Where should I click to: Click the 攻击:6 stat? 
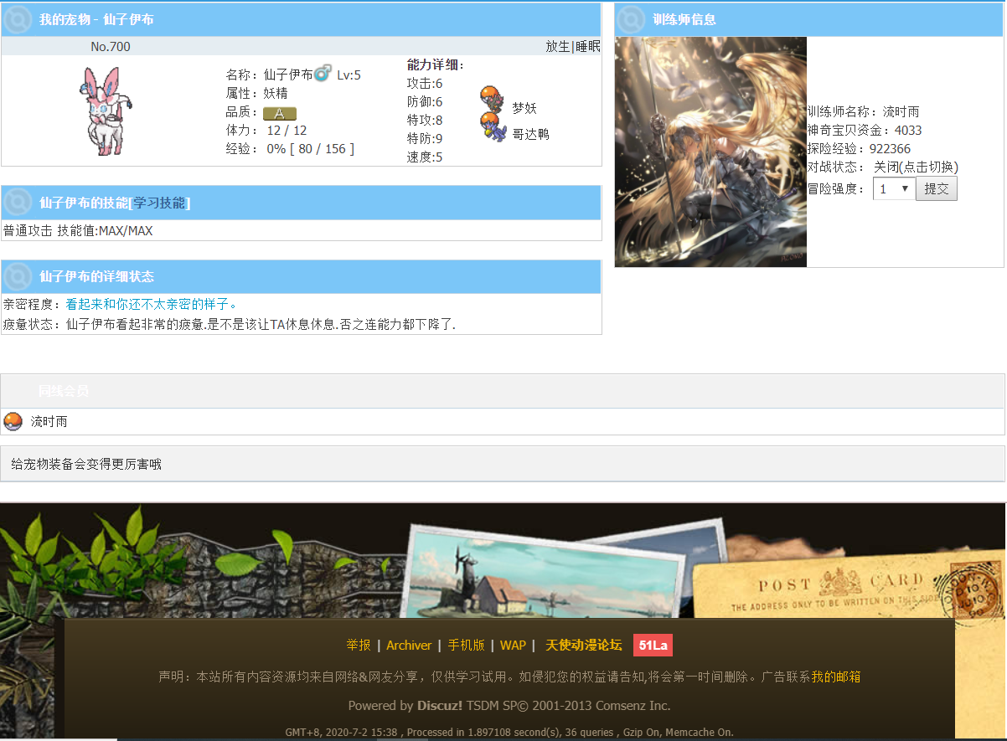(425, 83)
